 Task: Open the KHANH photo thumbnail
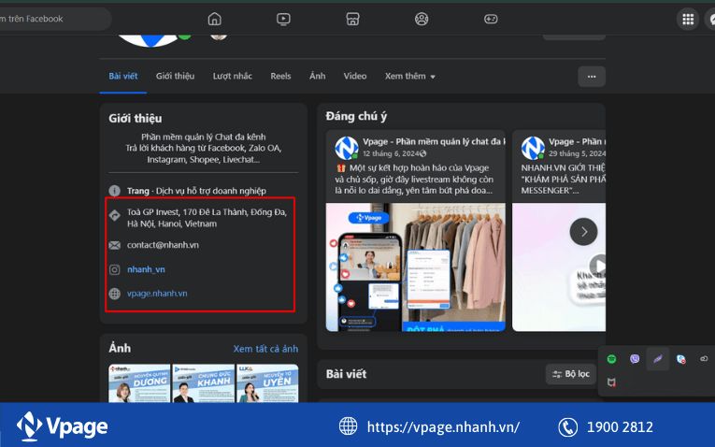click(x=204, y=383)
